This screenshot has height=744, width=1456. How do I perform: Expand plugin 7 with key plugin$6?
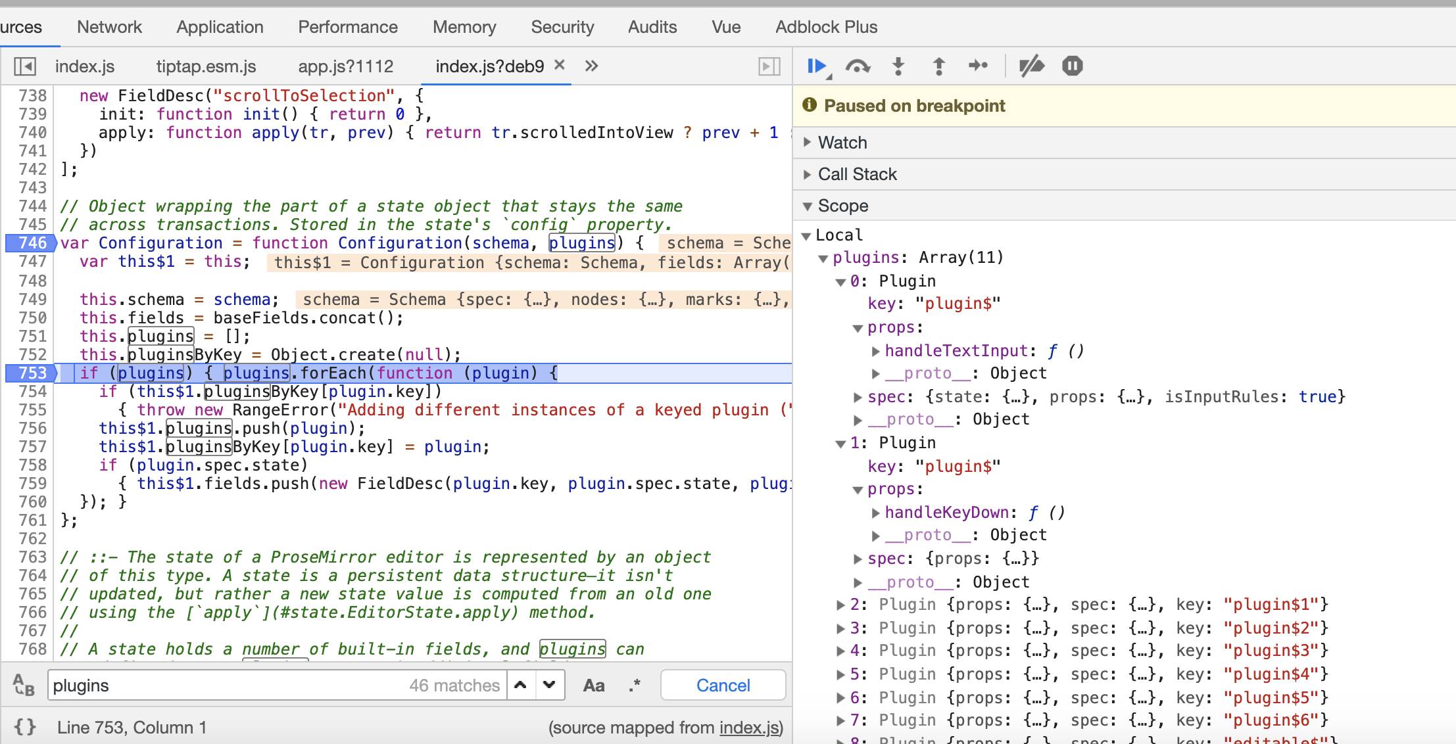point(840,720)
